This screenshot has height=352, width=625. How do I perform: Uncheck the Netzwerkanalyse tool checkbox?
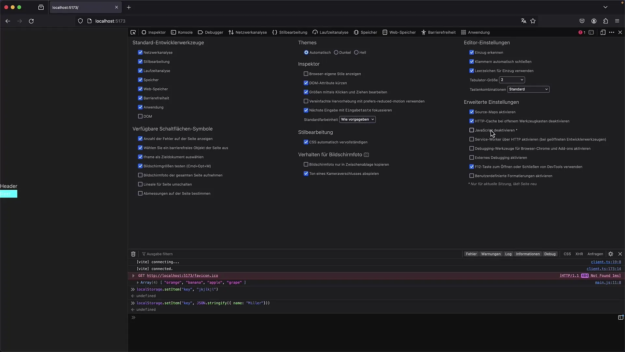coord(140,52)
